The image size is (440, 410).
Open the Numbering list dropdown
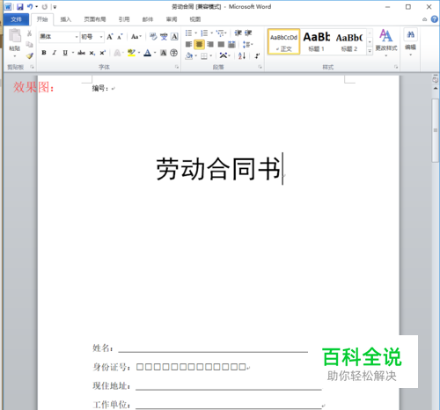tap(211, 33)
